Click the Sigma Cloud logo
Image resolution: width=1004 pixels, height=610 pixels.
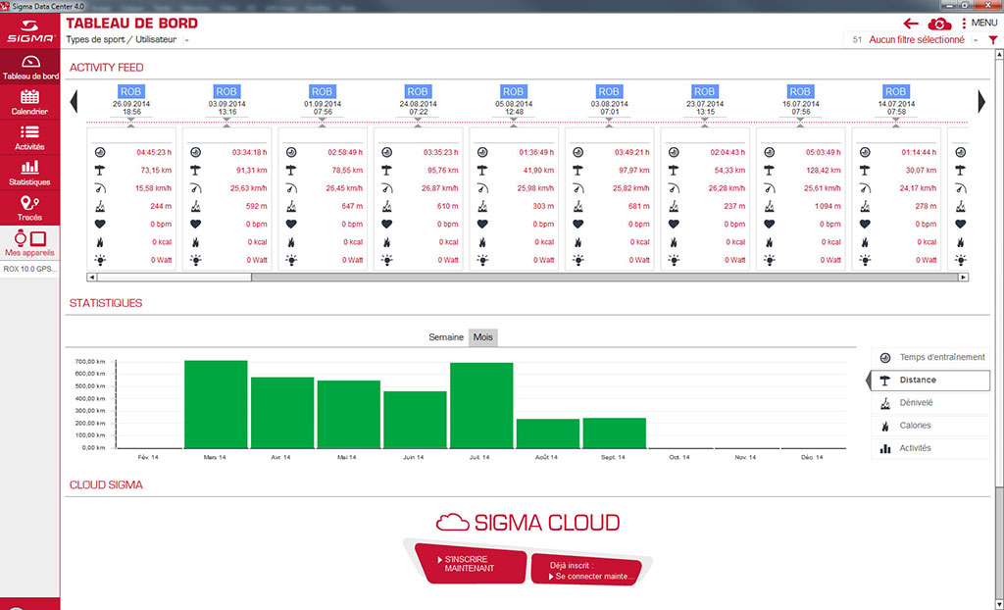click(527, 523)
